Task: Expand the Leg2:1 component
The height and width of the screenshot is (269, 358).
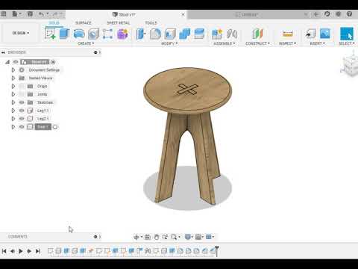Action: [13, 119]
